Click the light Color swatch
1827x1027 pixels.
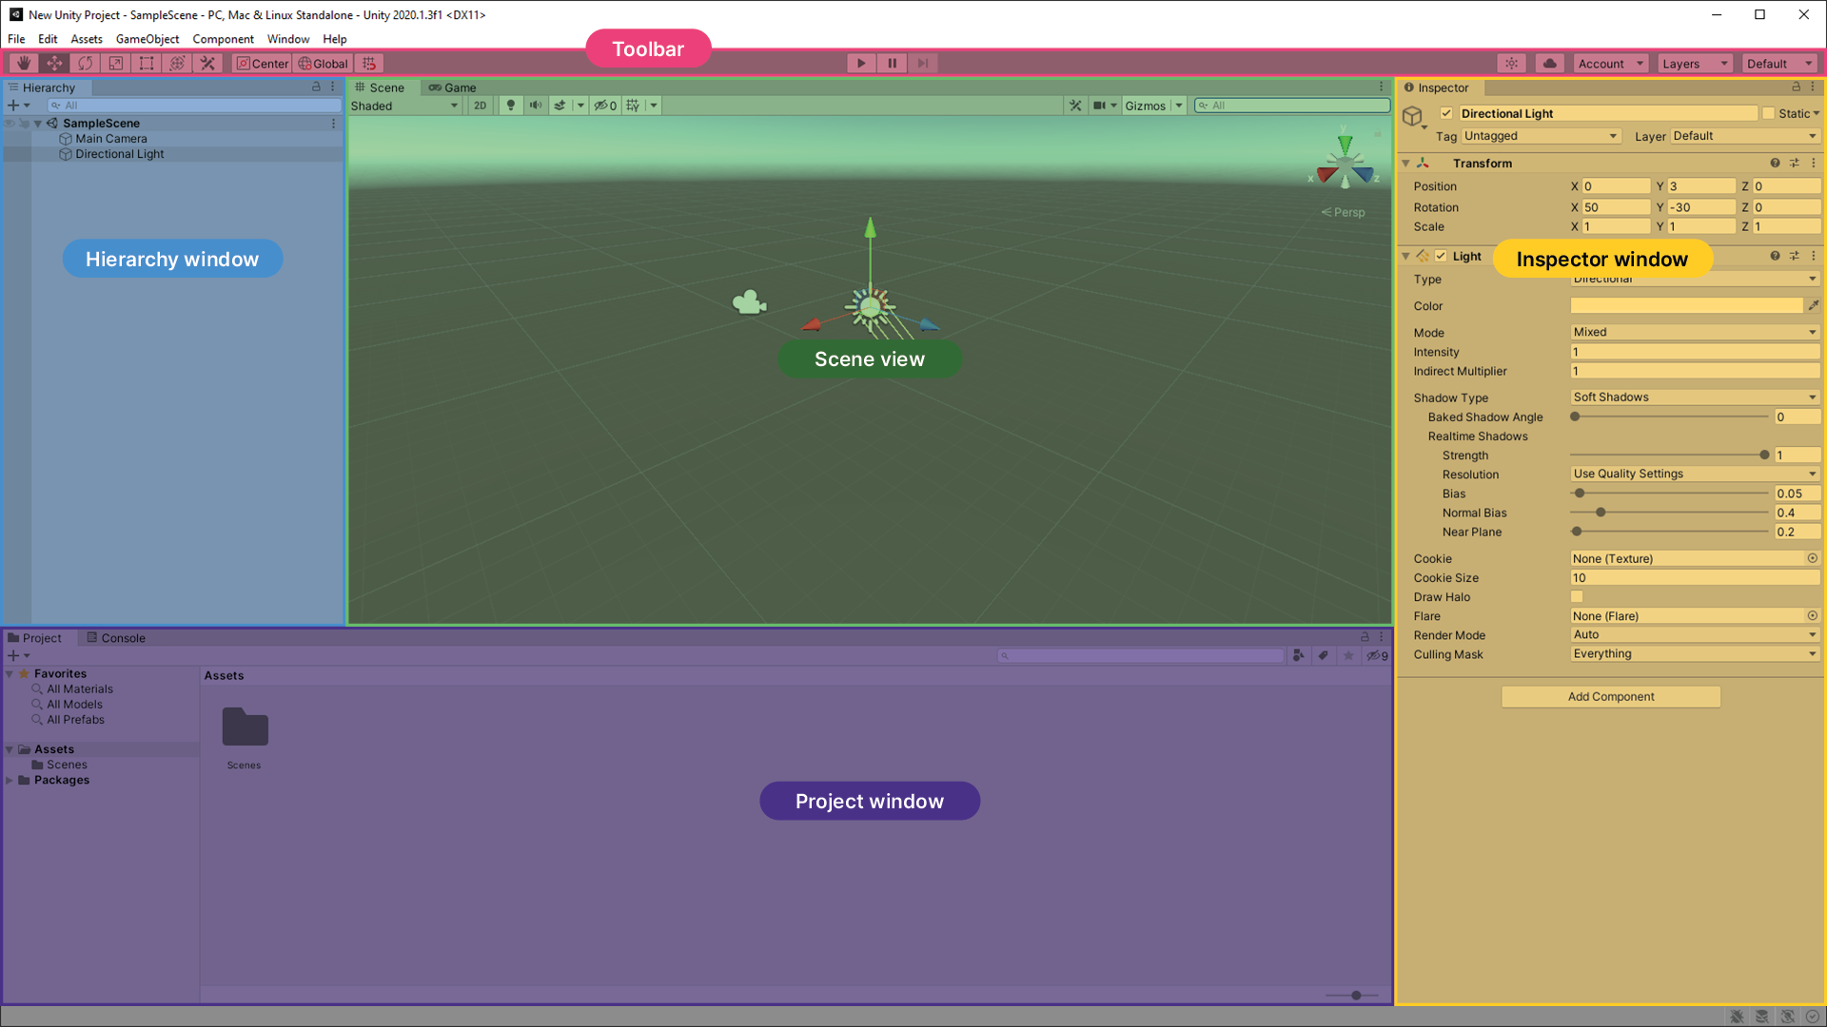[1685, 306]
